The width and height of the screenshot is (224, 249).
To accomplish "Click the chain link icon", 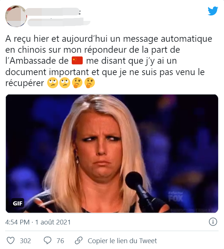I will tap(79, 241).
